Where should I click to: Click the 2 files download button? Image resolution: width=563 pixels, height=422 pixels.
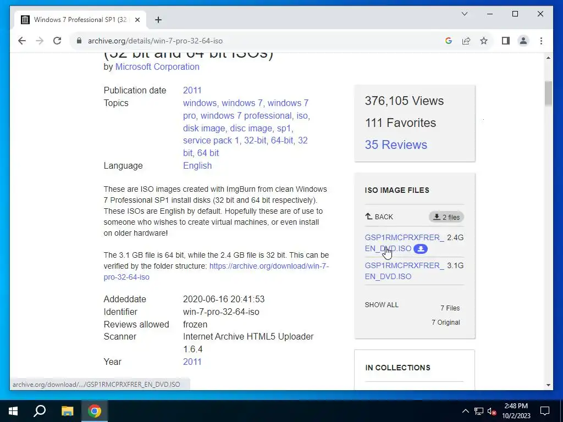446,217
